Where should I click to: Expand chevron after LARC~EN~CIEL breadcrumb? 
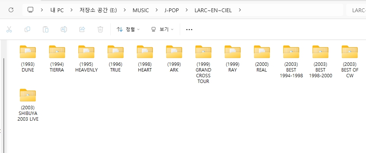click(x=240, y=10)
